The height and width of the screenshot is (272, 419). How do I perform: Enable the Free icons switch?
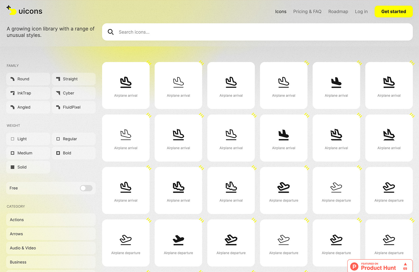pos(86,188)
